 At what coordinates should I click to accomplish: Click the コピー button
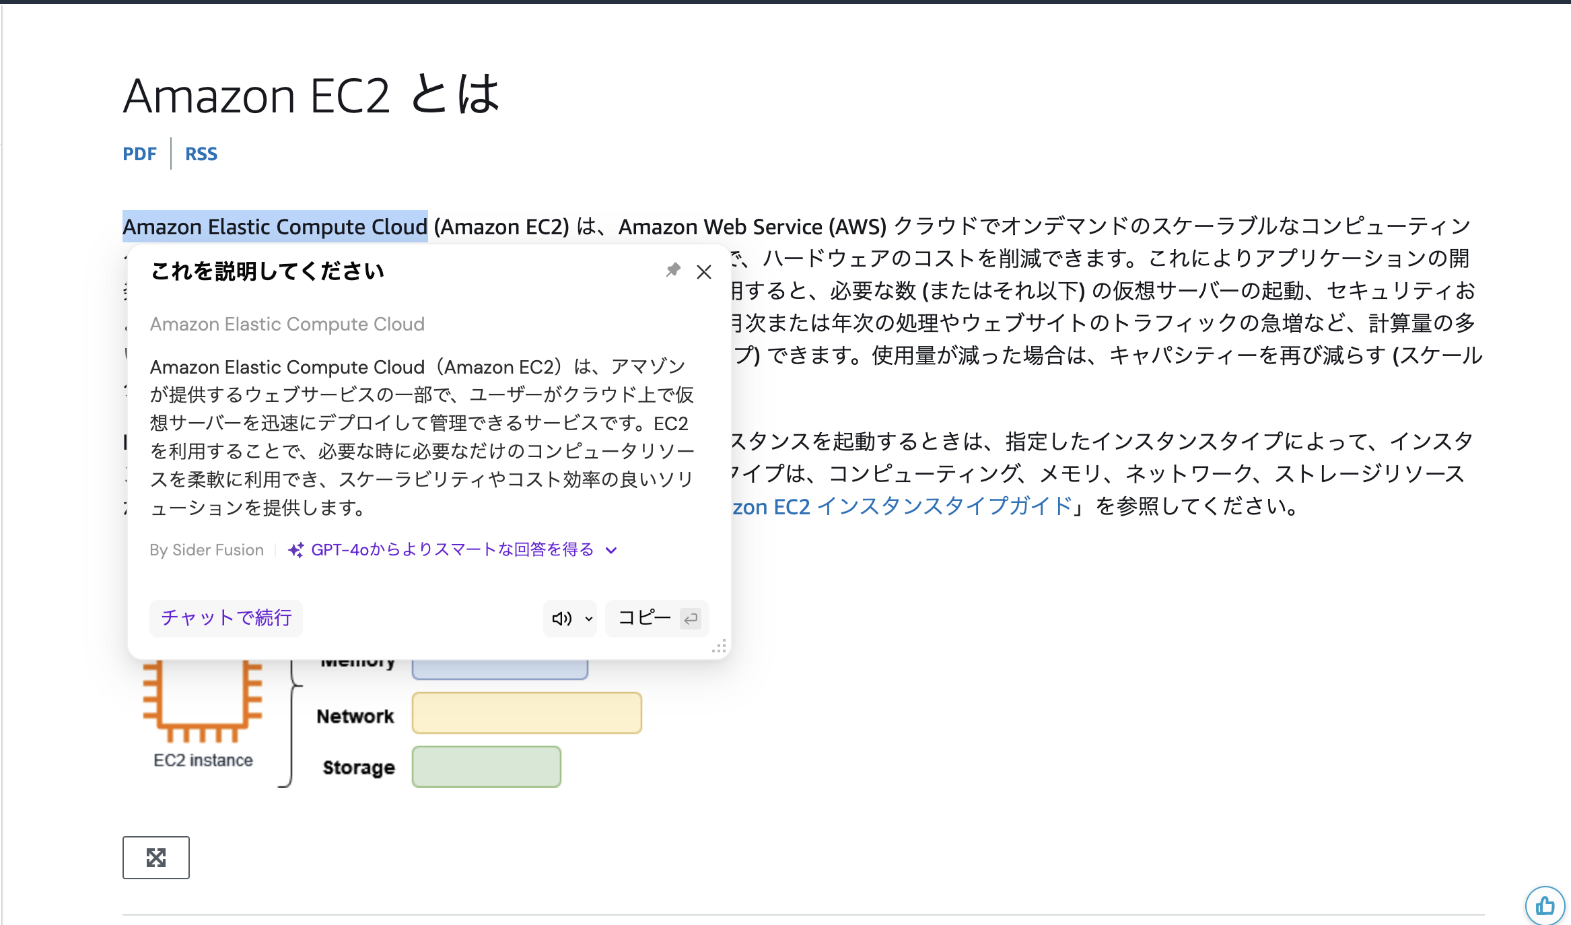click(657, 618)
